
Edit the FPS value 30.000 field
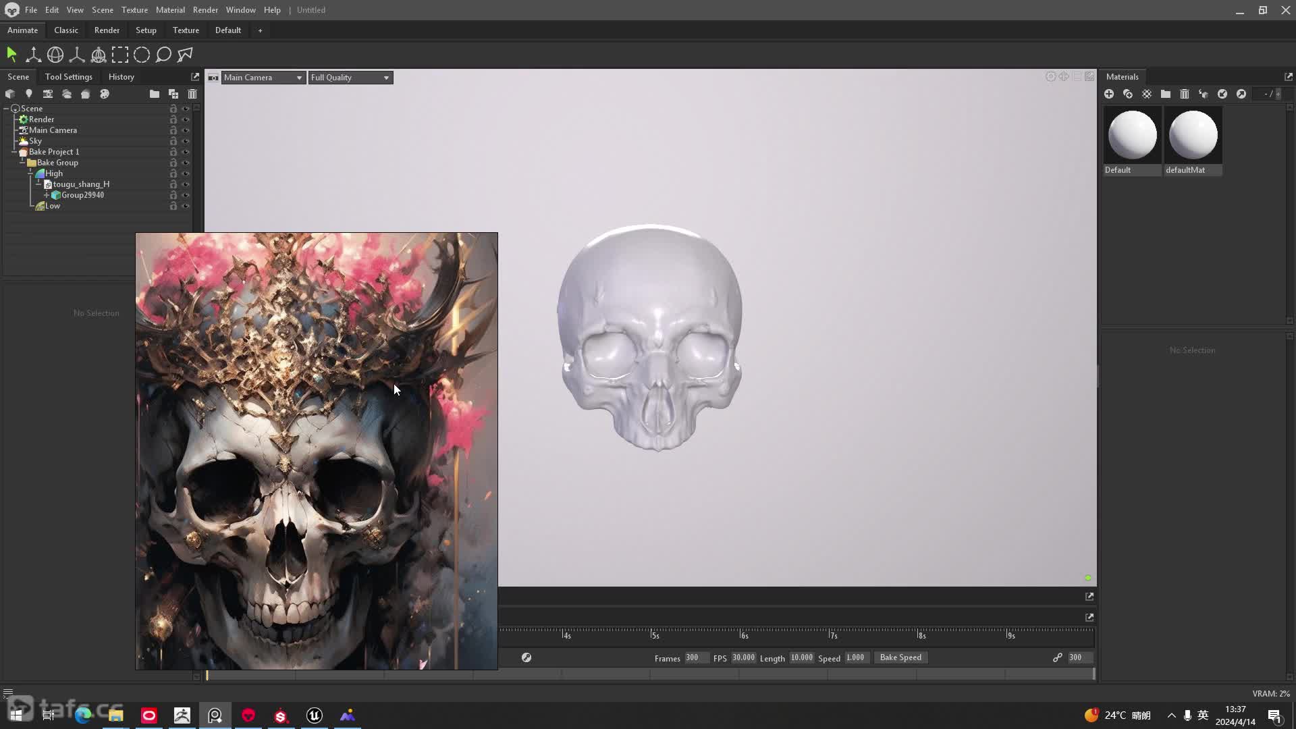pos(743,657)
